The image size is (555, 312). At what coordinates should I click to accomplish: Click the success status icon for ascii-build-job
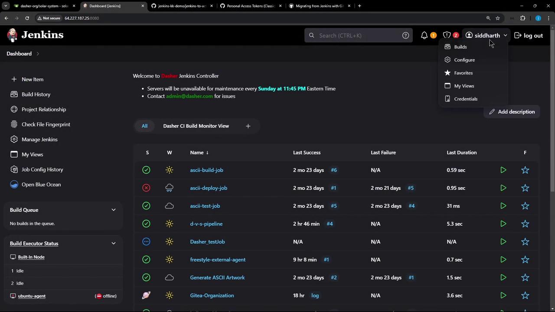[146, 170]
